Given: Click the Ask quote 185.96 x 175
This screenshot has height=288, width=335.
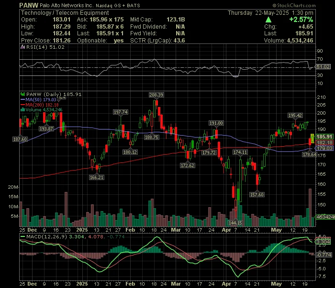Looking at the screenshot, I should click(107, 20).
